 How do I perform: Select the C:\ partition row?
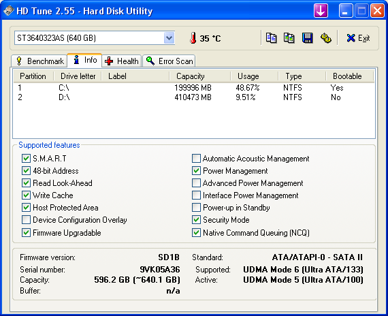tap(194, 88)
